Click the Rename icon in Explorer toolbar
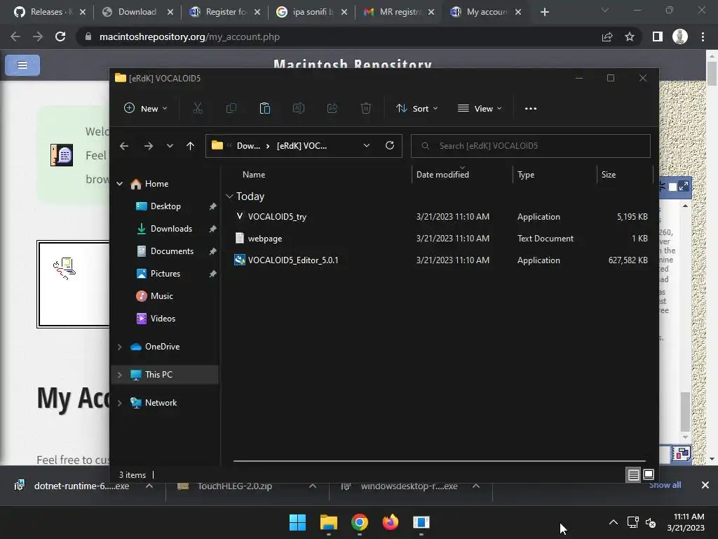The width and height of the screenshot is (718, 539). tap(299, 109)
